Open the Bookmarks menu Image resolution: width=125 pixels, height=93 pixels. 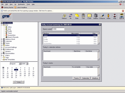click(21, 4)
